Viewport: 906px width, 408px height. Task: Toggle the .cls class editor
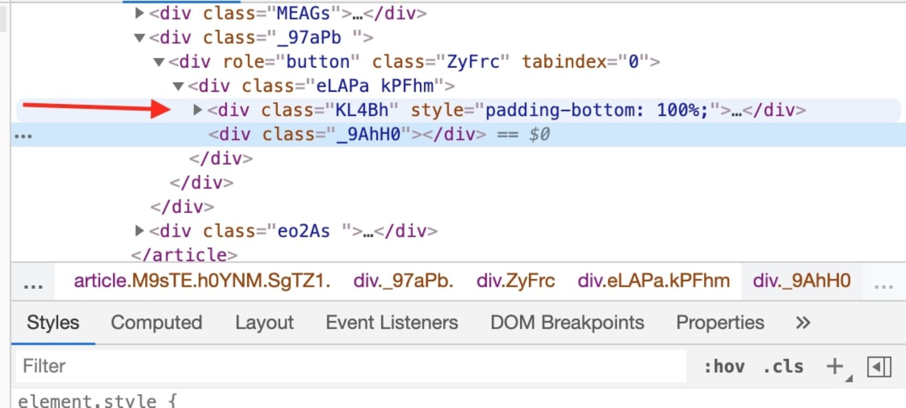coord(783,366)
